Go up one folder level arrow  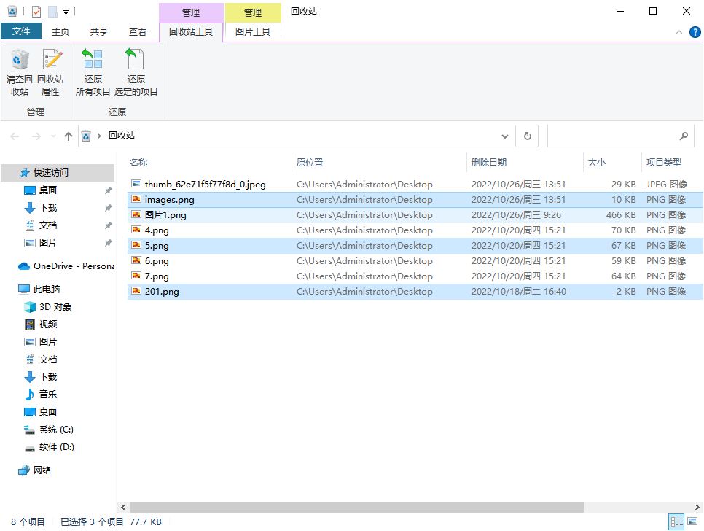[69, 136]
